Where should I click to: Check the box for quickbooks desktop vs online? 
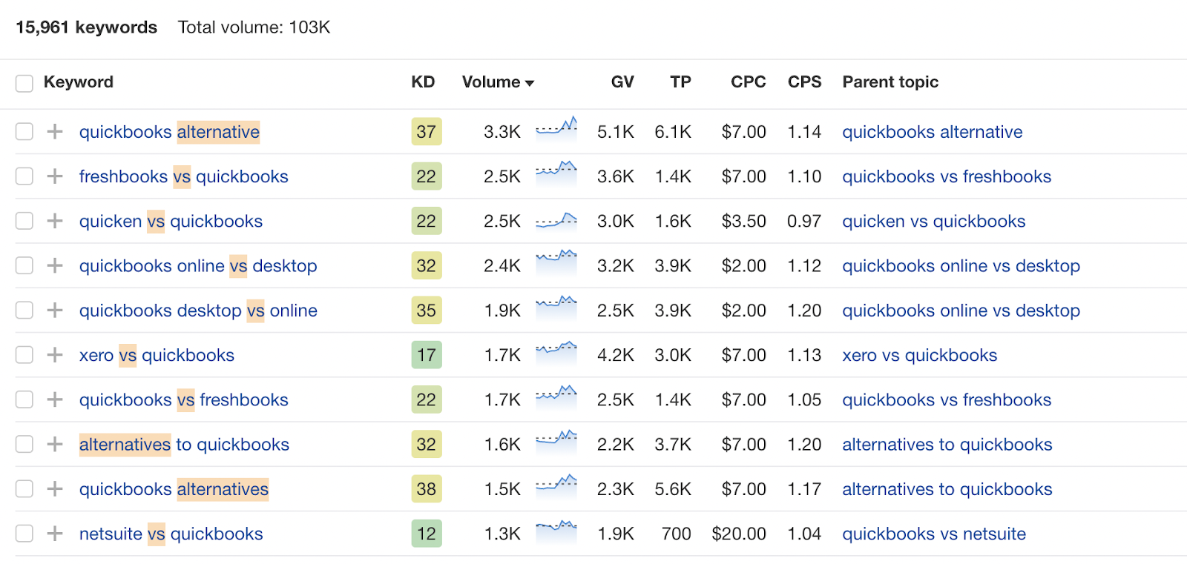pos(24,311)
